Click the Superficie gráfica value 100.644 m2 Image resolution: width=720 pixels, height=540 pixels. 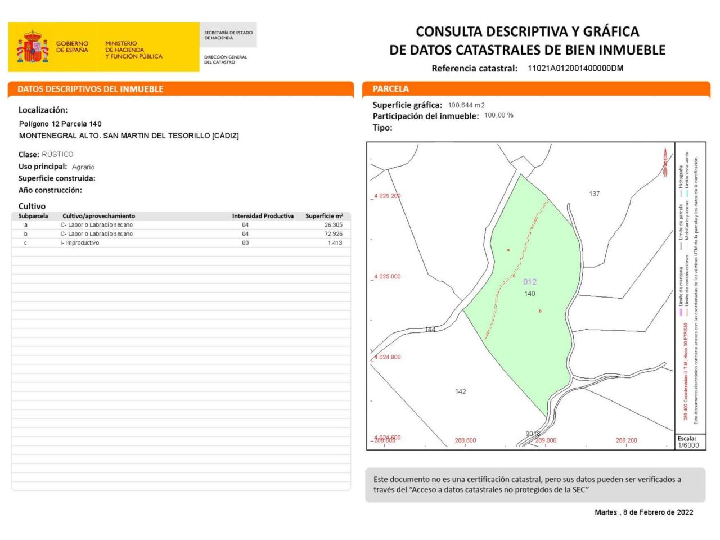tap(466, 105)
